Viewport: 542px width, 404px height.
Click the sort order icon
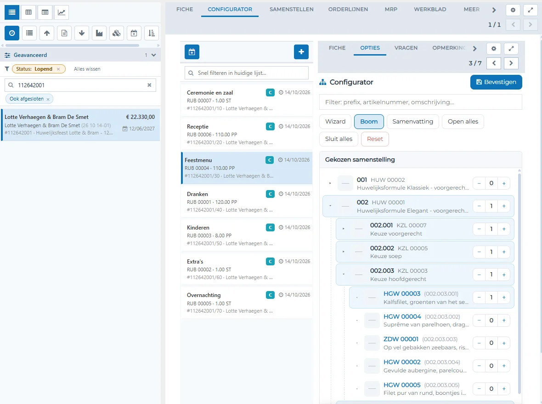tap(152, 33)
